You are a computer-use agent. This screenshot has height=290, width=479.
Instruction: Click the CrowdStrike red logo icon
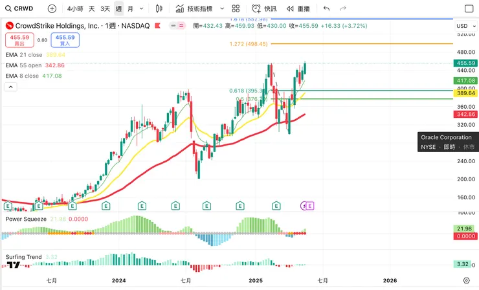[x=10, y=26]
